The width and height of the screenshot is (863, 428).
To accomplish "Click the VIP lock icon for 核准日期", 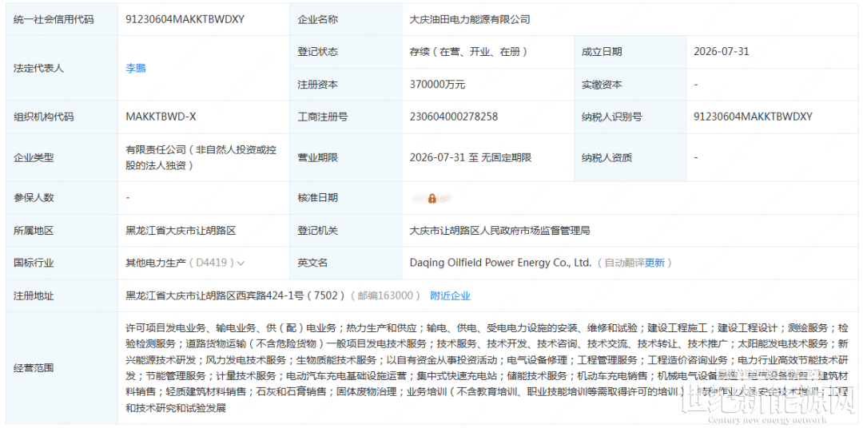I will click(x=432, y=198).
